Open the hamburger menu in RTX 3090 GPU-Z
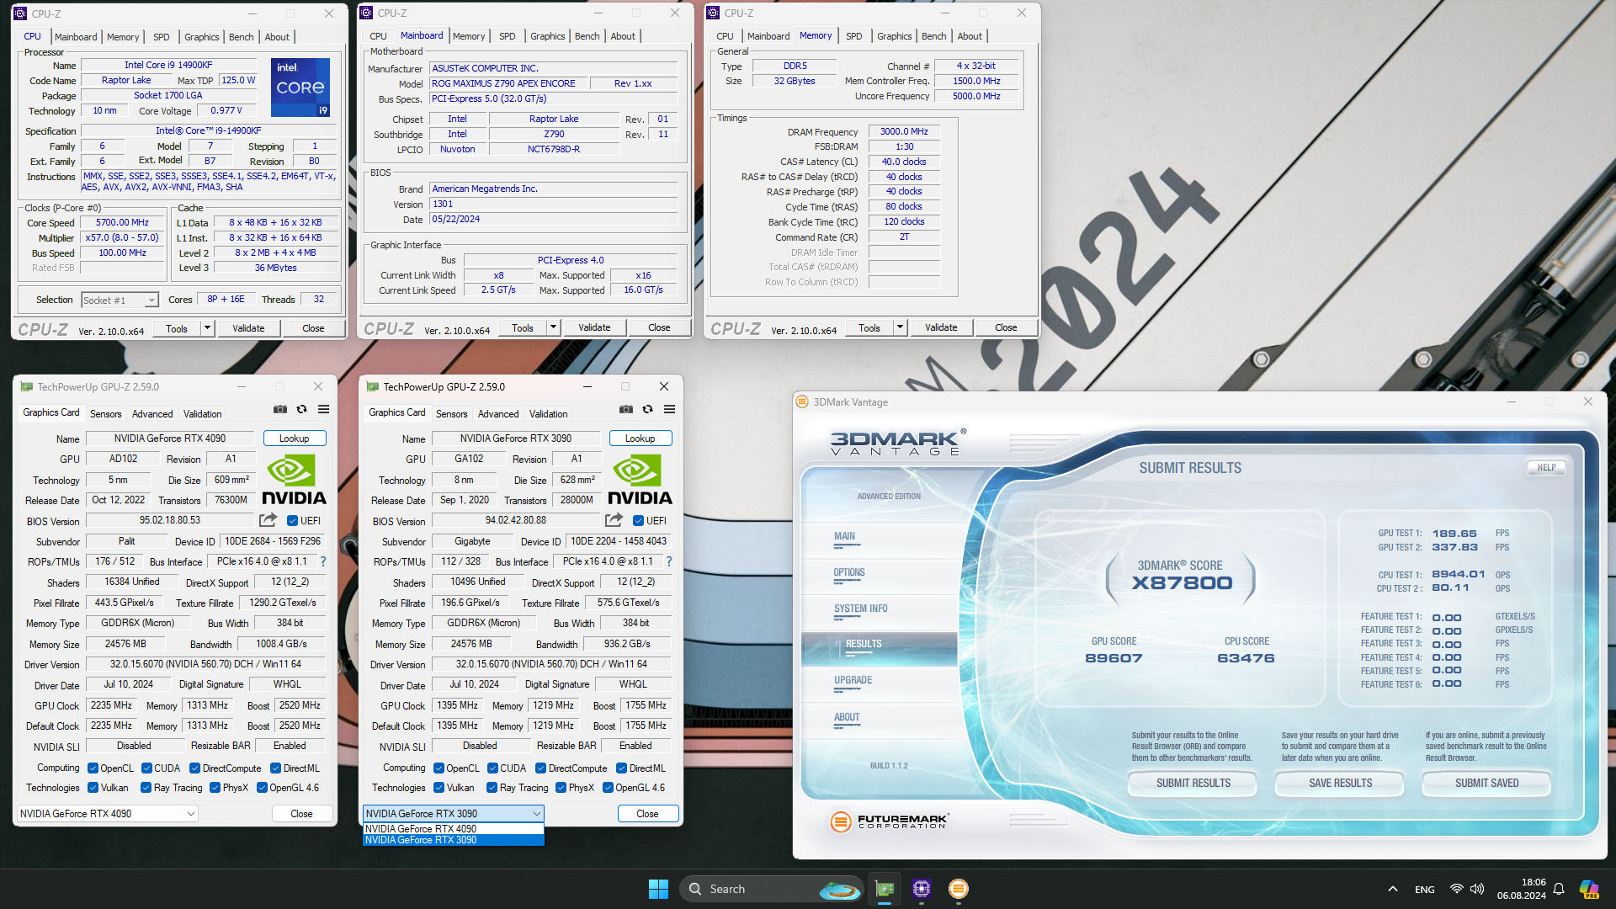The height and width of the screenshot is (909, 1616). point(669,410)
